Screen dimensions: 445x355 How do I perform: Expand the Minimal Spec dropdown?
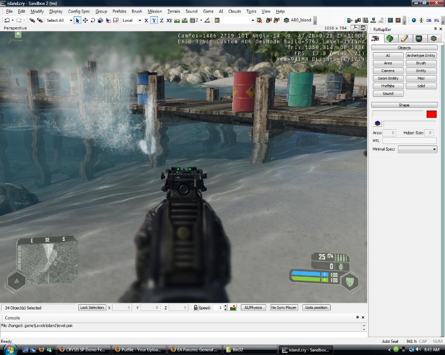417,150
